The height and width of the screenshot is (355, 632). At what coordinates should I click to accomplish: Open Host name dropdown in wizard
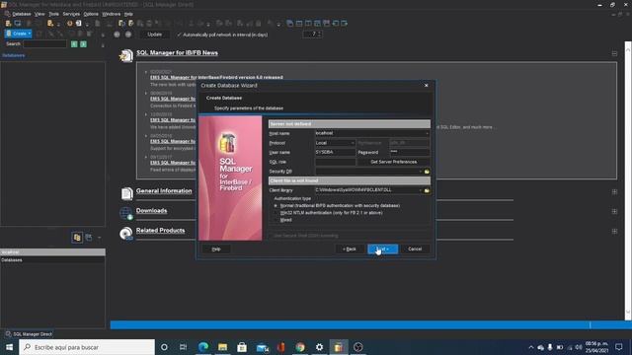tap(427, 133)
